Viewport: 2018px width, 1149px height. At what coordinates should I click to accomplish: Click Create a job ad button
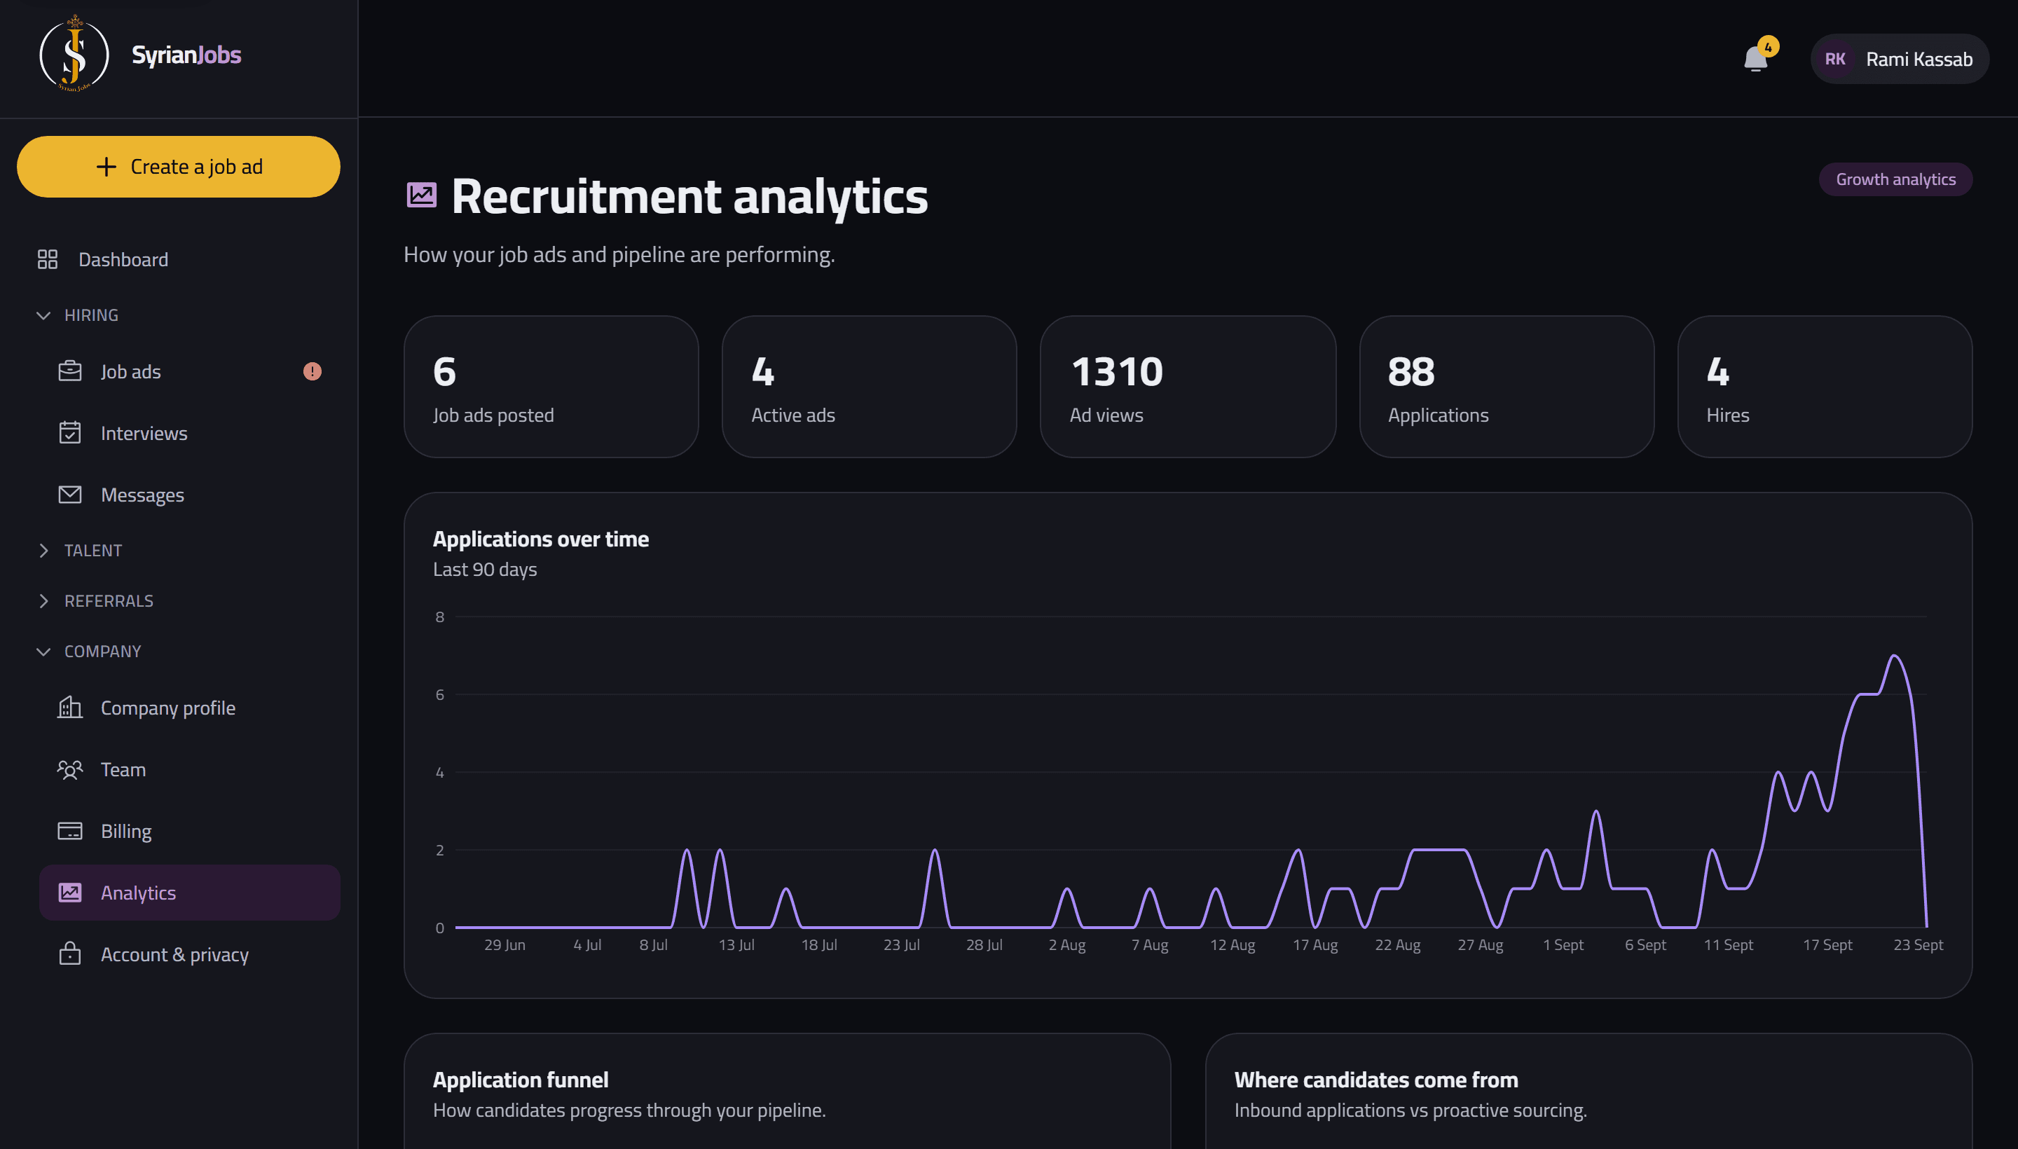[x=179, y=167]
